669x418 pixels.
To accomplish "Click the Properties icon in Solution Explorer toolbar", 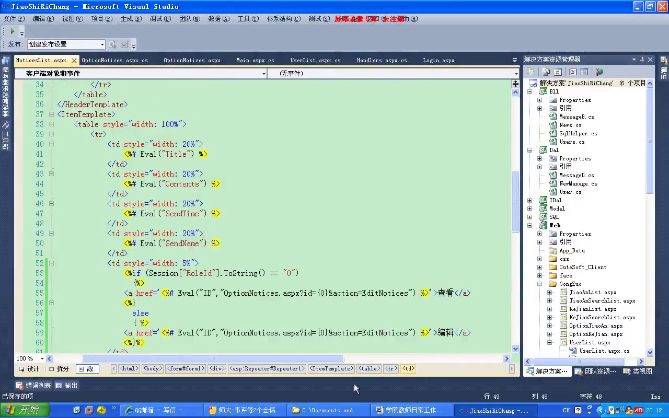I will coord(531,72).
